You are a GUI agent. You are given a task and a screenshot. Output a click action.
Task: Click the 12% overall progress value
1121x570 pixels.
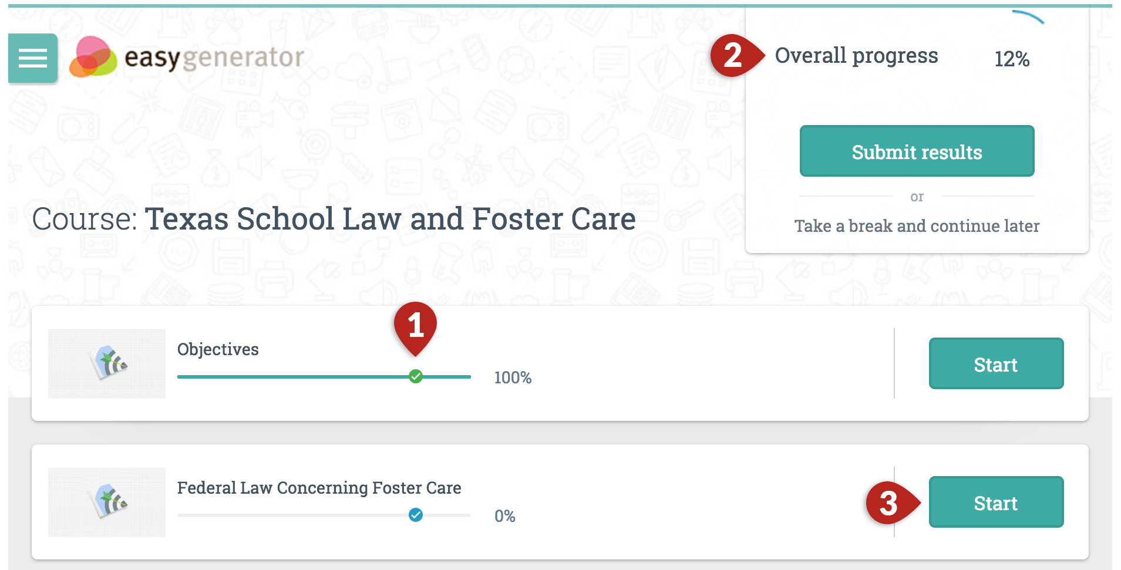[x=1012, y=59]
